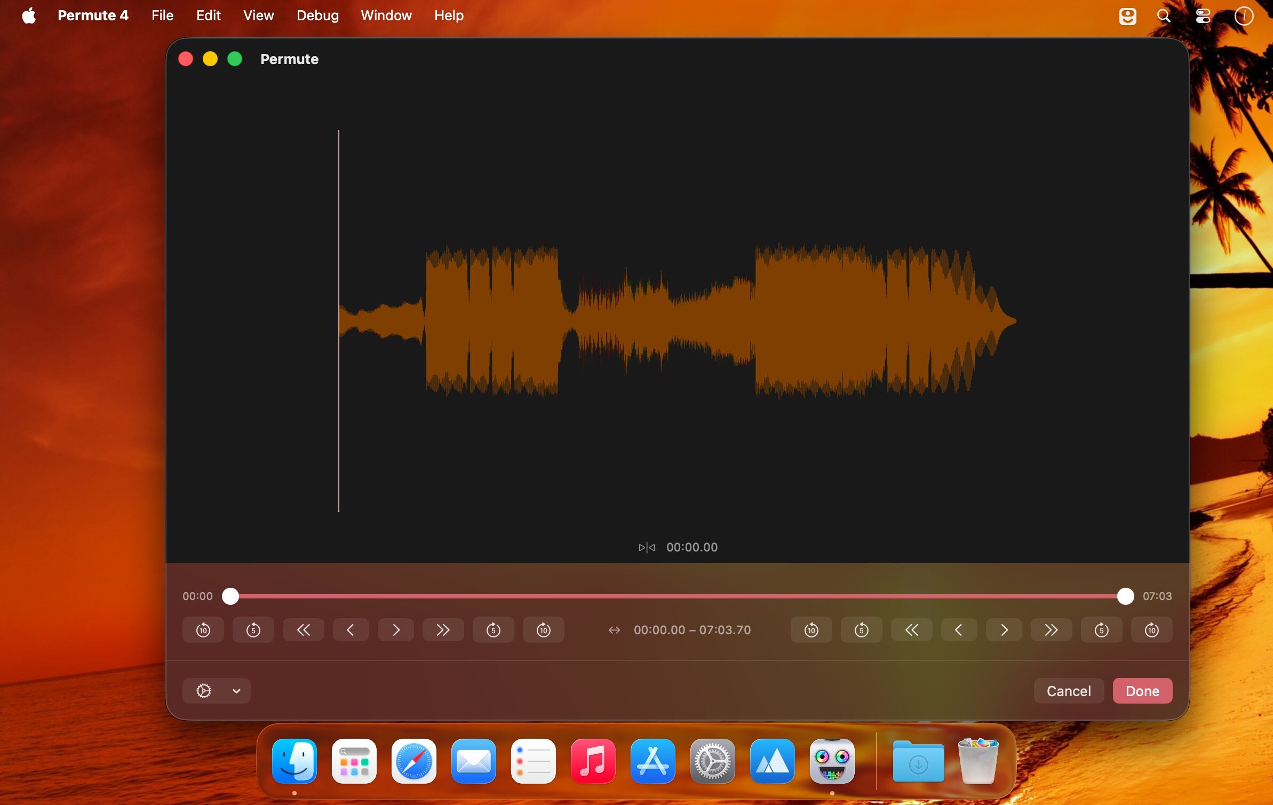1273x805 pixels.
Task: Close the Permute window with the red button
Action: click(186, 59)
